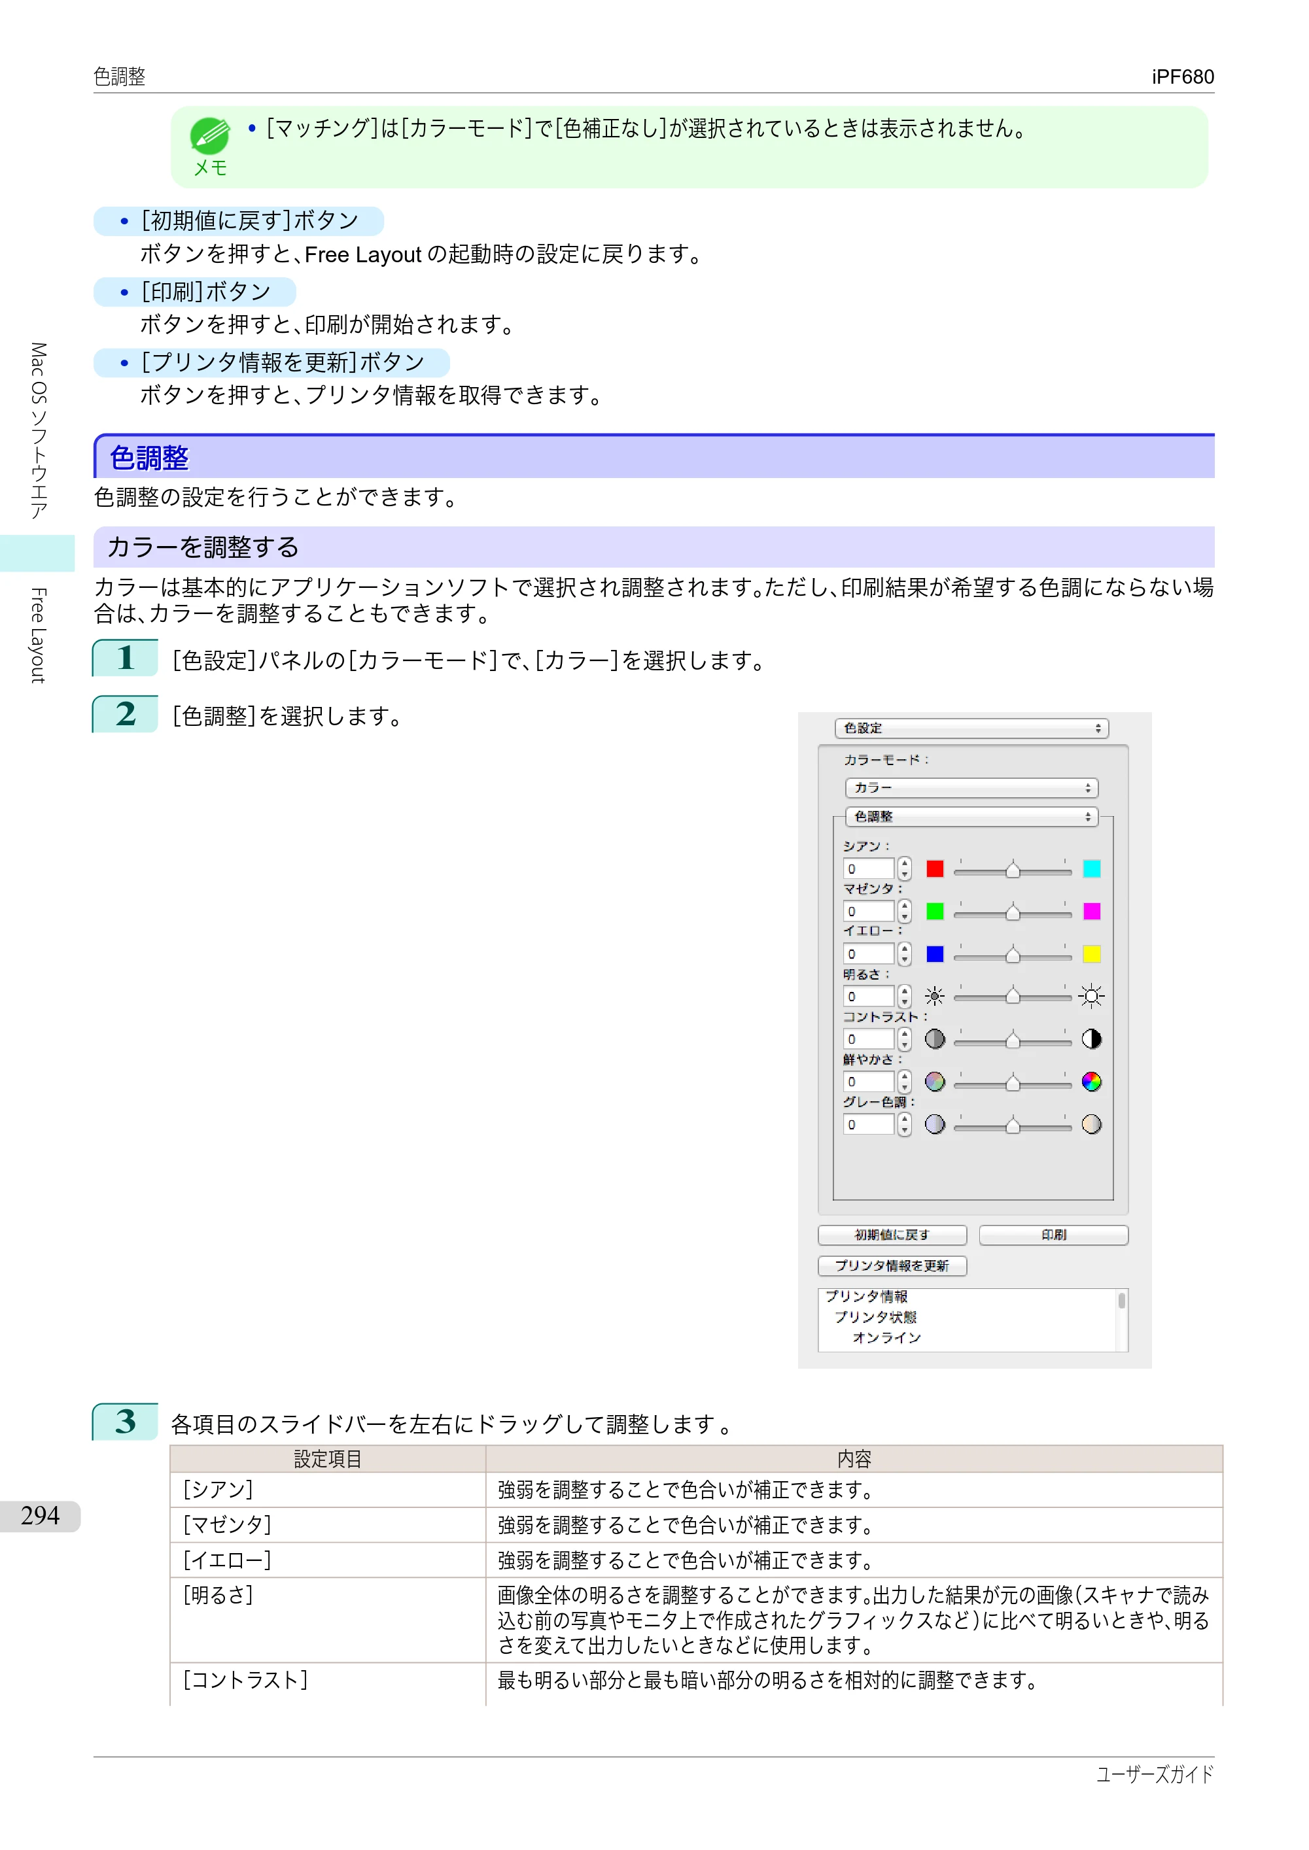Click the low-contrast gray circle icon

coord(935,1039)
